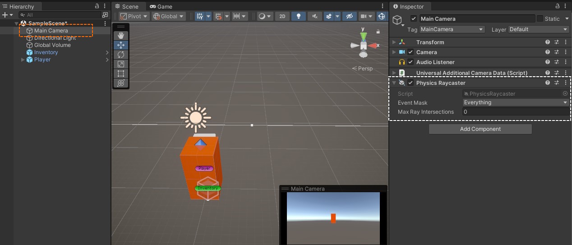Image resolution: width=572 pixels, height=245 pixels.
Task: Disable the Physics Raycaster component checkbox
Action: coord(411,83)
